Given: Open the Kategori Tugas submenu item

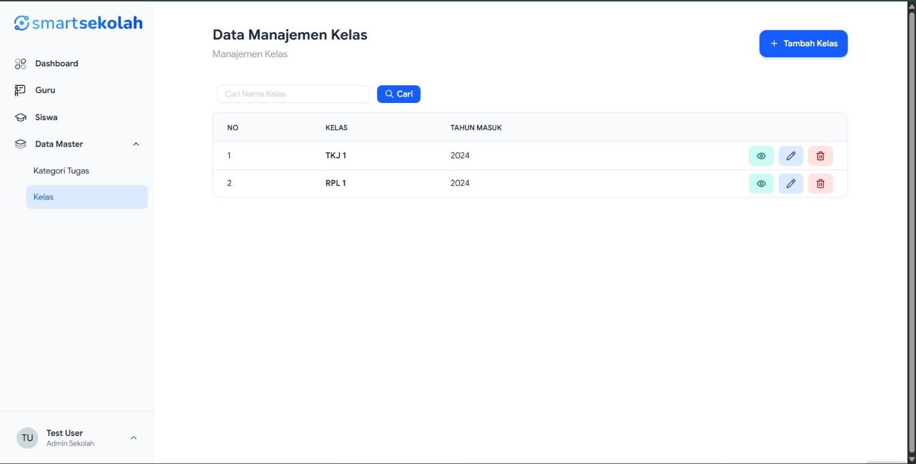Looking at the screenshot, I should point(61,171).
